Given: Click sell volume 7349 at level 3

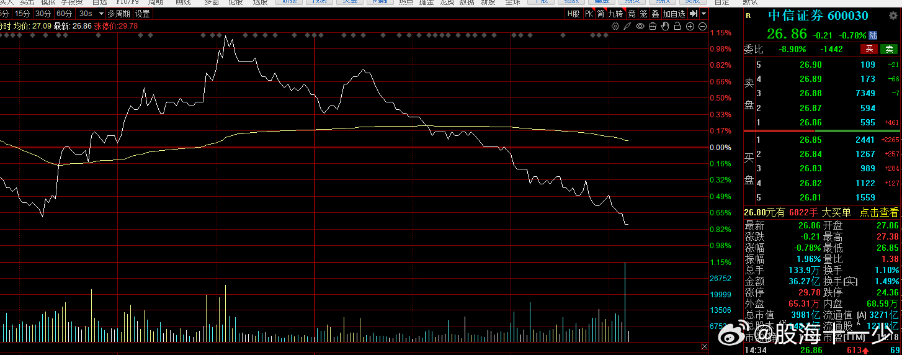Looking at the screenshot, I should click(x=865, y=93).
